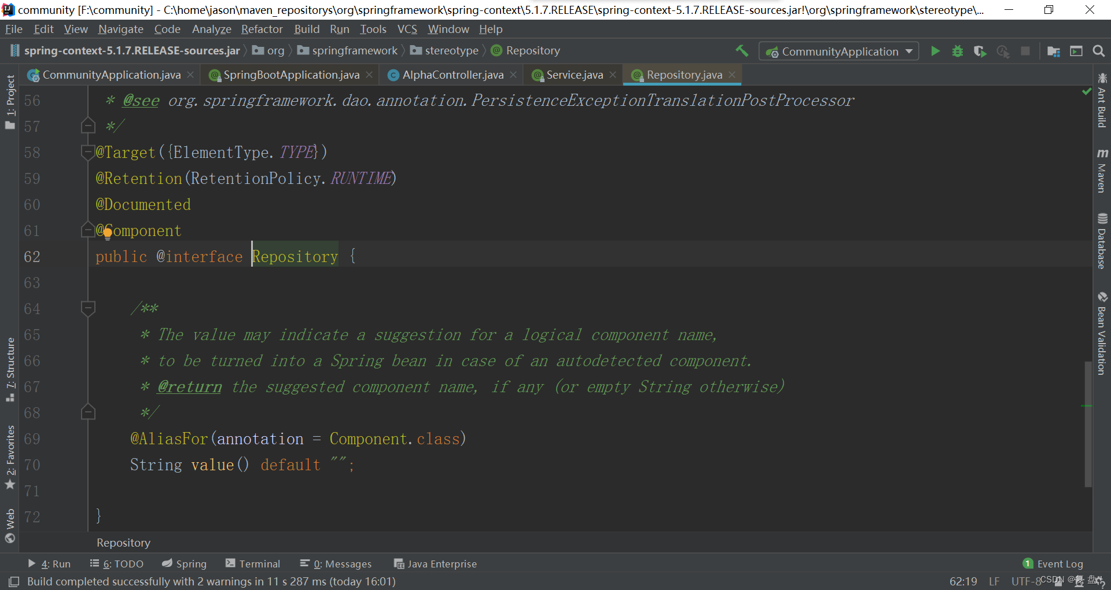The image size is (1111, 590).
Task: Open Search Everywhere magnifier
Action: tap(1098, 51)
